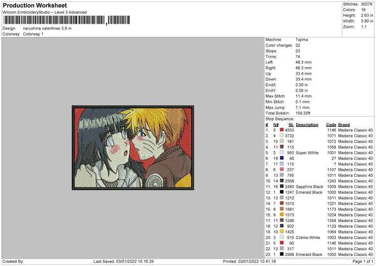Click the Max Jump value '7.1 mm'
This screenshot has height=266, width=376.
303,107
